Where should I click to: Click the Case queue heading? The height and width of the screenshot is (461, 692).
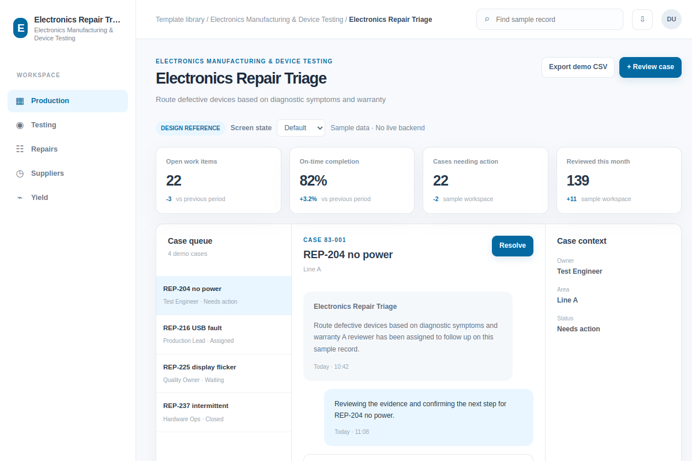[x=190, y=241]
